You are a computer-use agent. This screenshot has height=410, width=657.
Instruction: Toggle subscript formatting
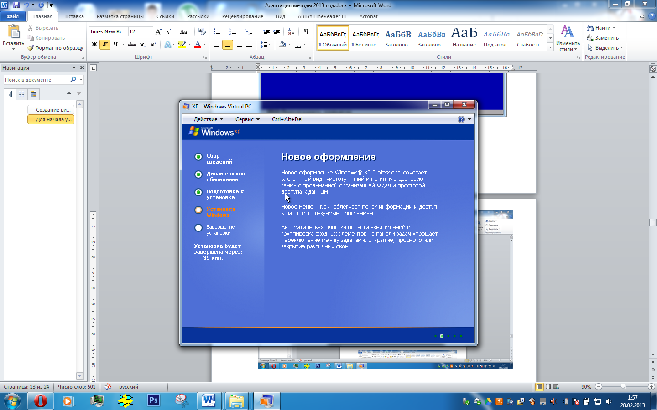tap(142, 45)
